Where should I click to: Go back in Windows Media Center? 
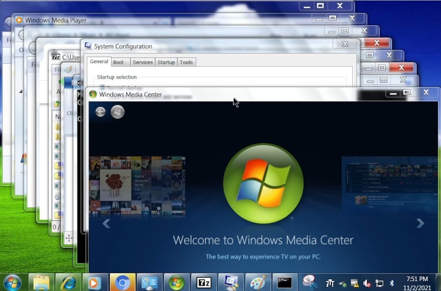(x=100, y=112)
